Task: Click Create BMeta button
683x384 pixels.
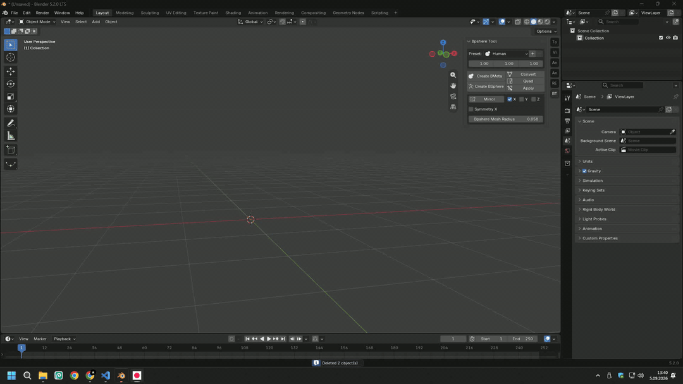Action: click(x=486, y=76)
